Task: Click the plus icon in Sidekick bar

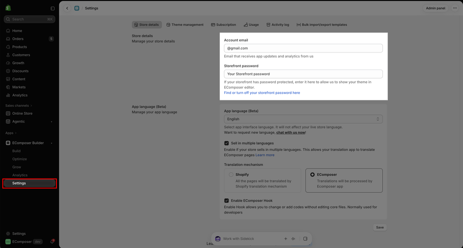Action: point(286,239)
